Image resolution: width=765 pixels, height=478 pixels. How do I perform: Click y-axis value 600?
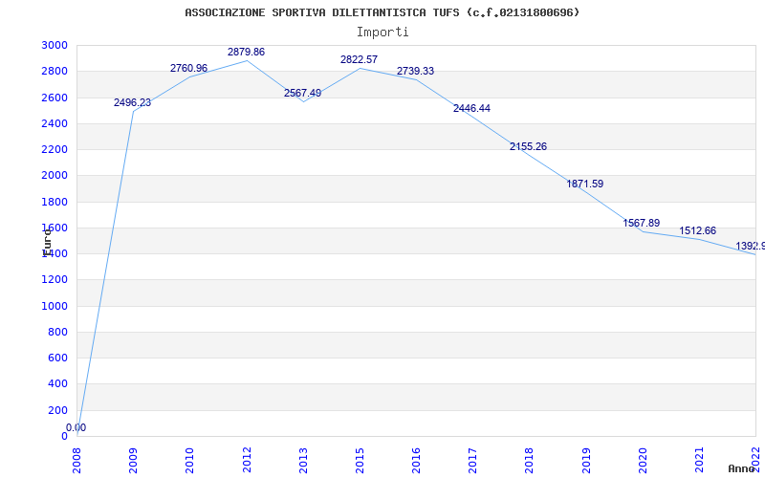(x=58, y=358)
